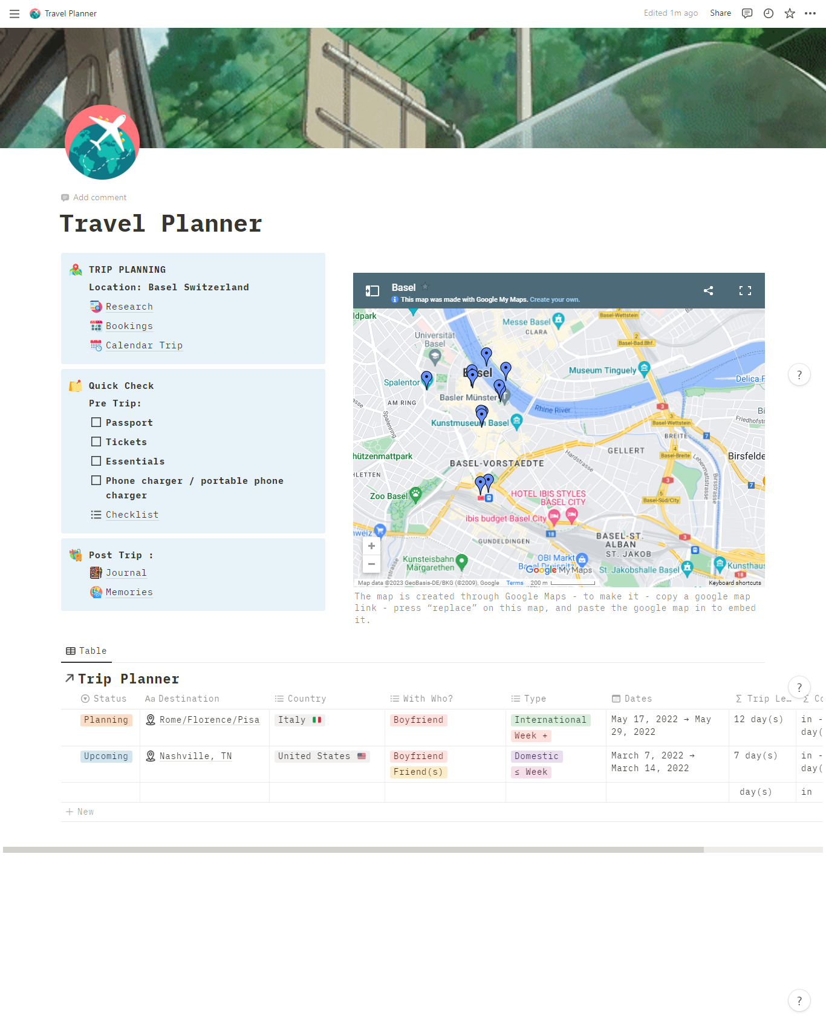Open the hamburger sidebar menu
The width and height of the screenshot is (826, 1027).
coord(15,13)
